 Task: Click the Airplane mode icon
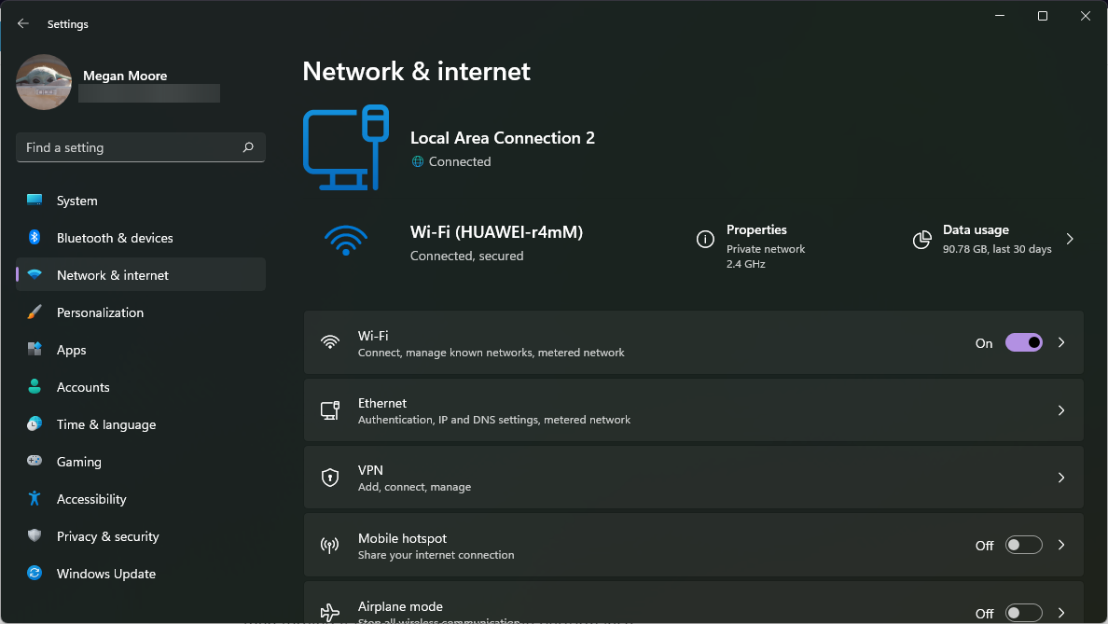pyautogui.click(x=330, y=612)
